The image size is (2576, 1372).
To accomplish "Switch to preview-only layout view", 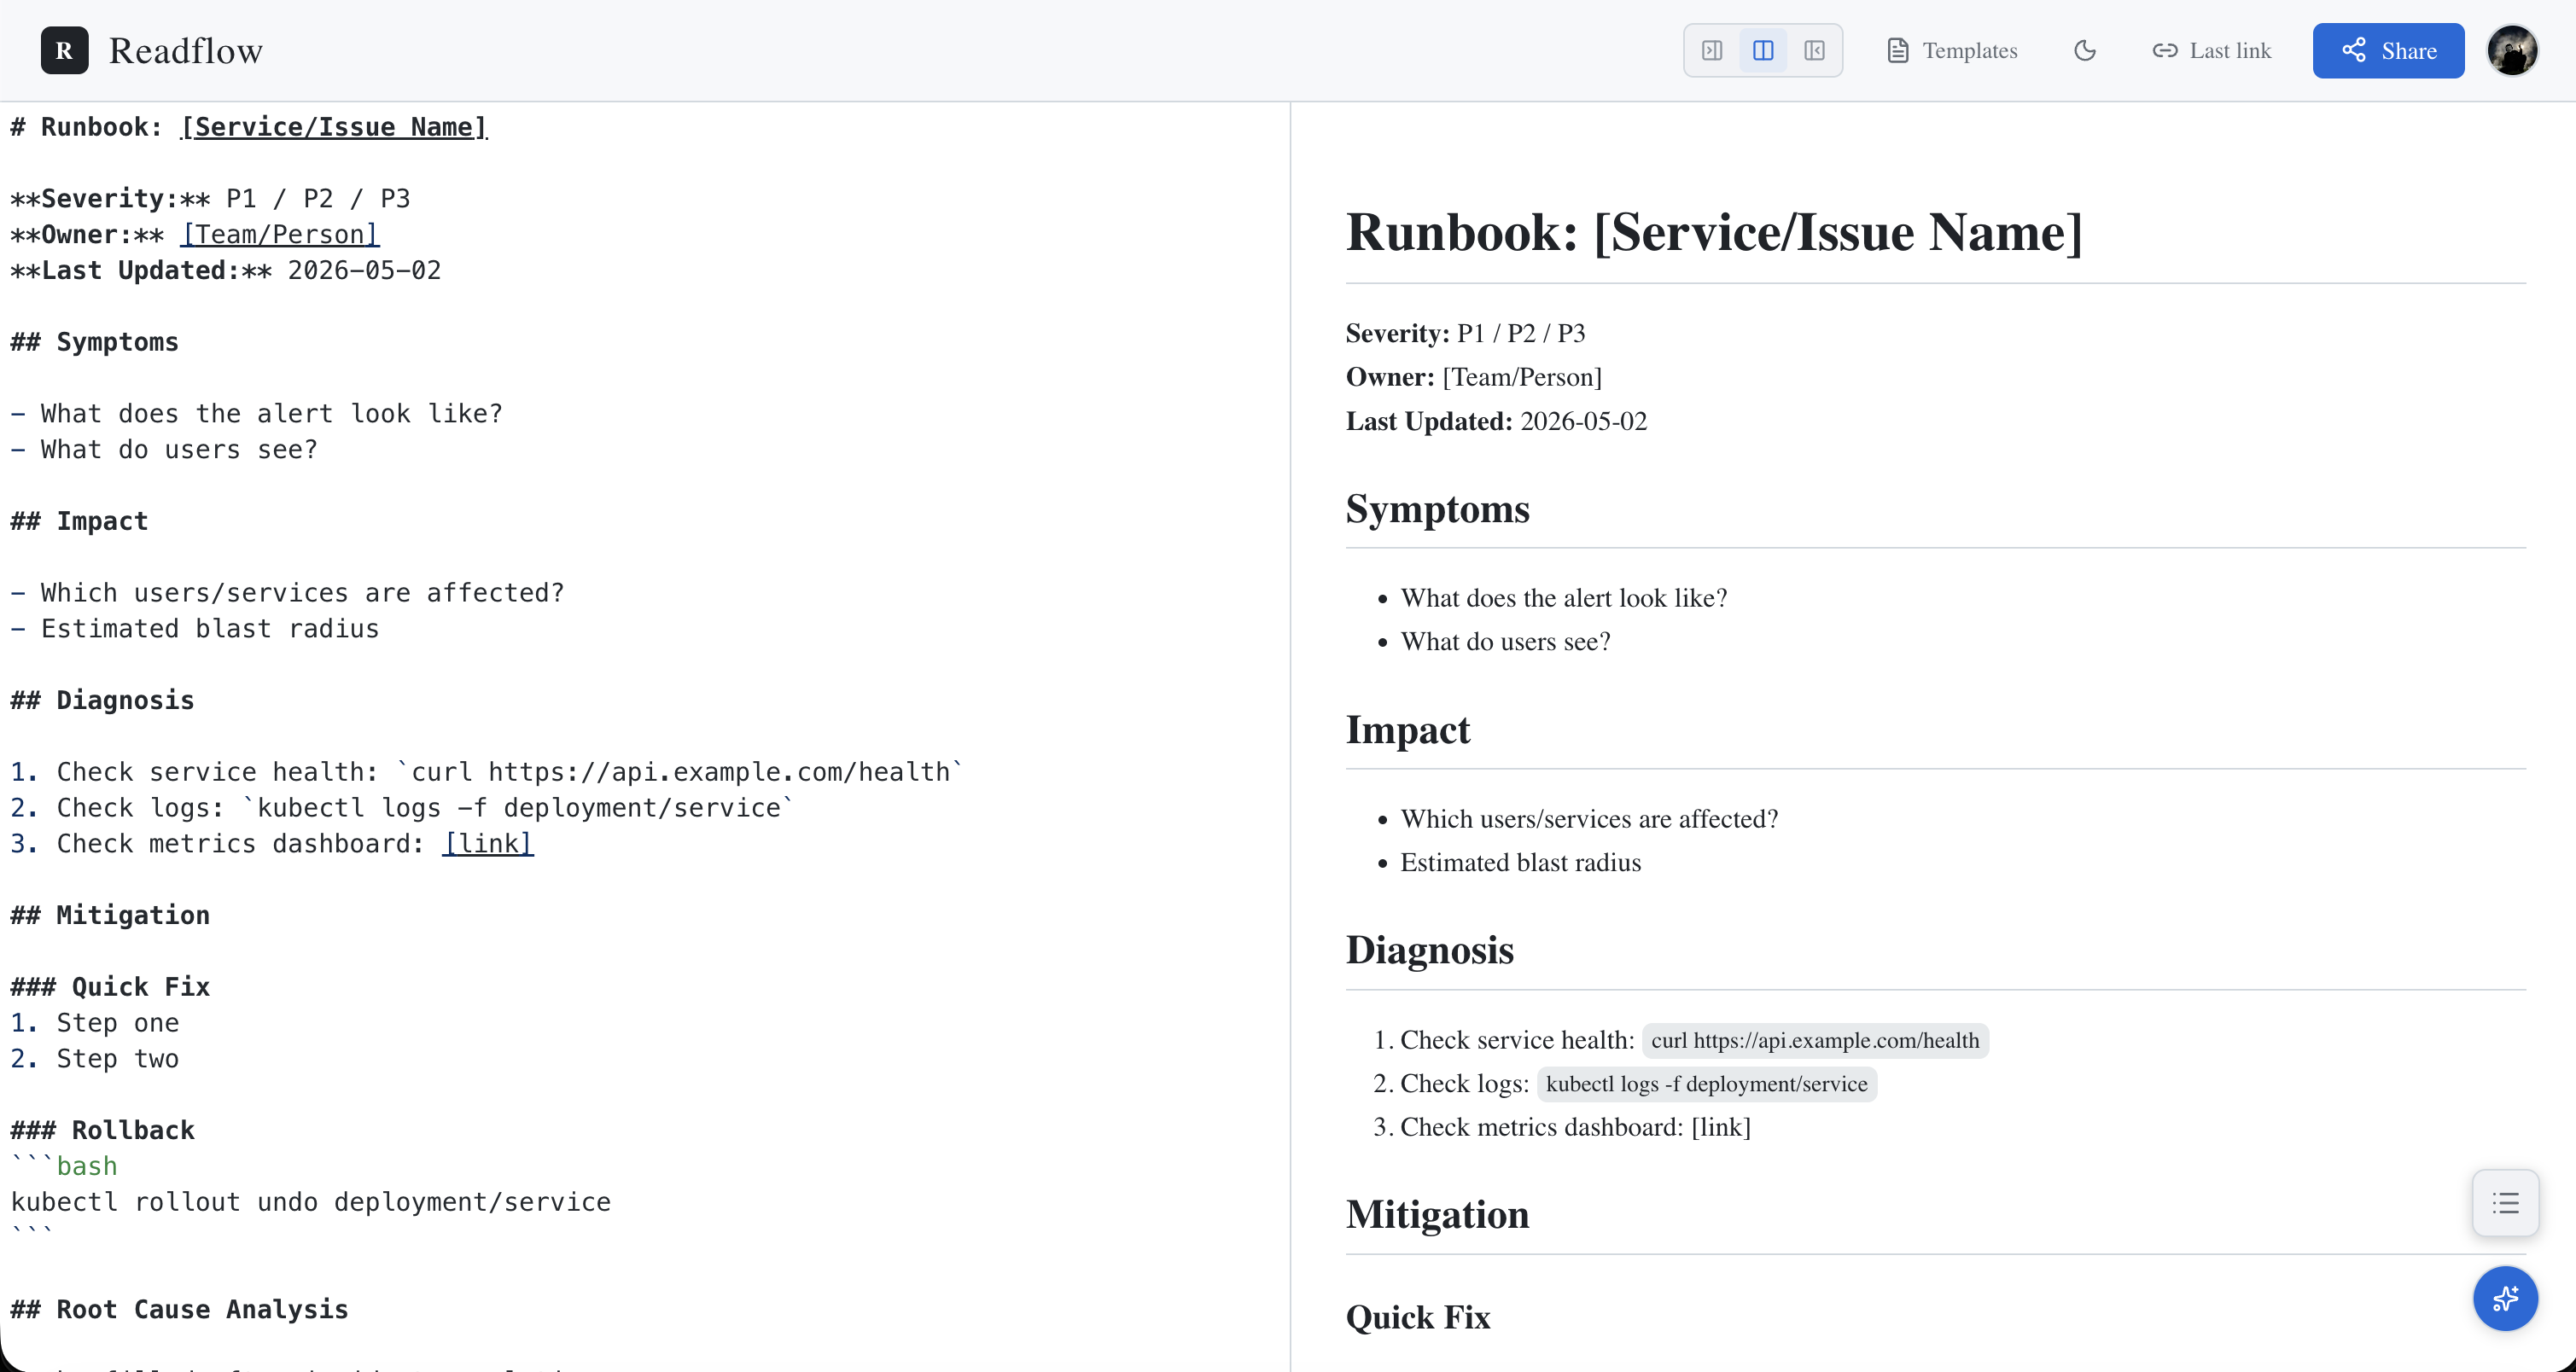I will (x=1814, y=50).
